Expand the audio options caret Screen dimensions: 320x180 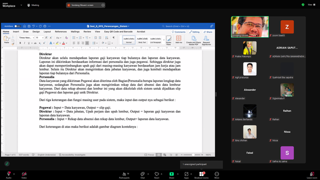click(14, 174)
